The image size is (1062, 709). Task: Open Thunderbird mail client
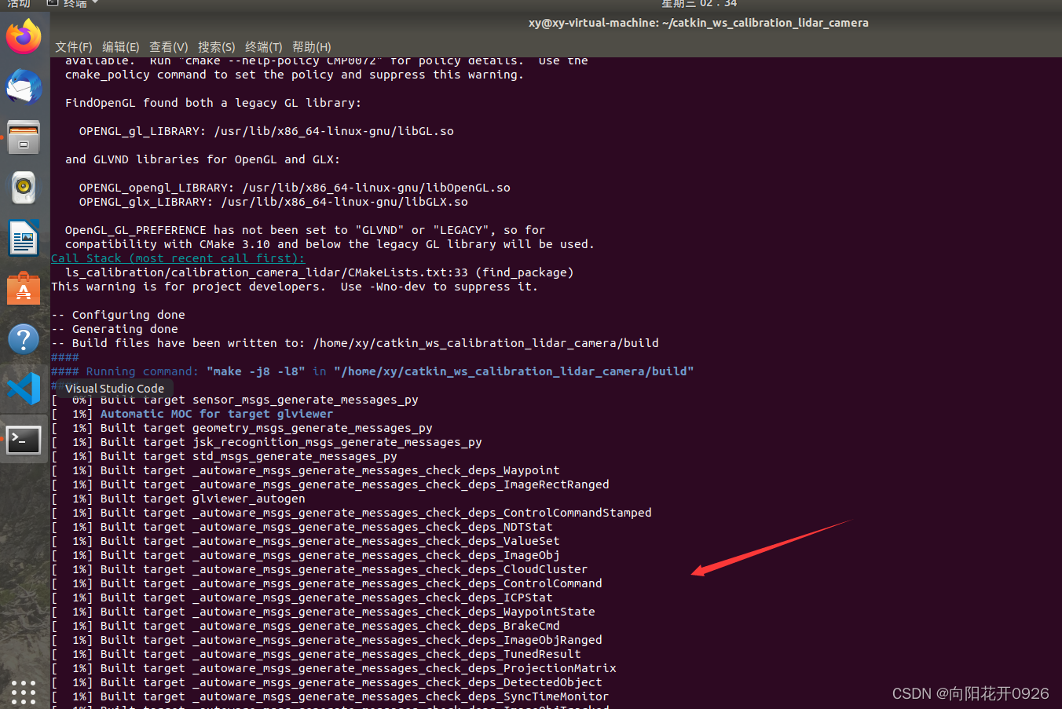tap(24, 87)
